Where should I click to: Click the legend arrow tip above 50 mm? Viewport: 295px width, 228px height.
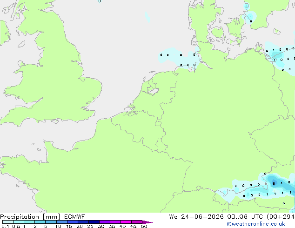[x=147, y=222]
